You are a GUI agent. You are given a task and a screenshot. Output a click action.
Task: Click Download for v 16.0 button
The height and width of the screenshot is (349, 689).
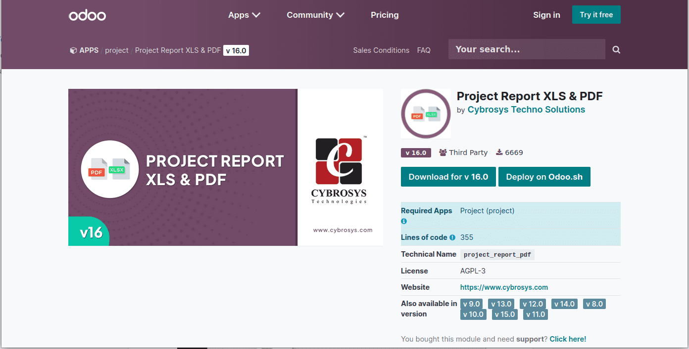pos(448,177)
